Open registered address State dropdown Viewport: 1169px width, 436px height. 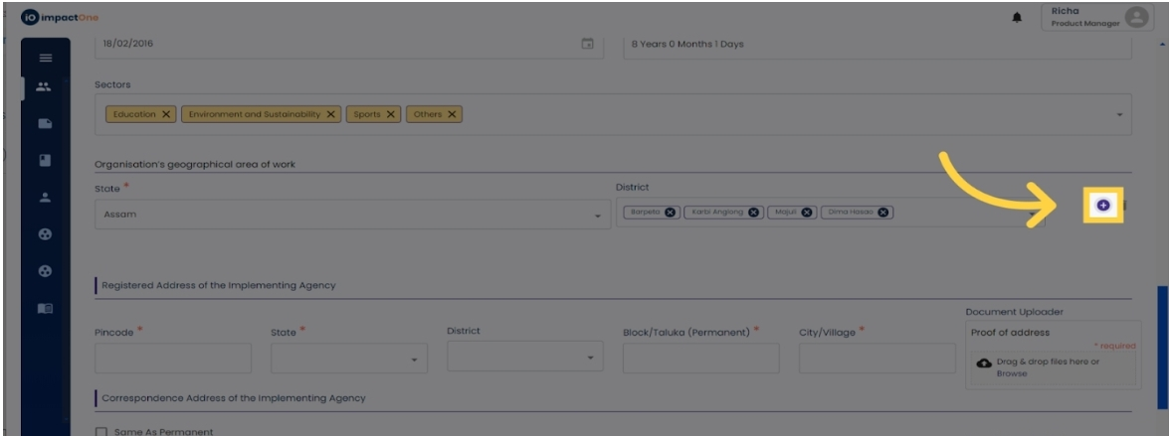click(x=414, y=359)
